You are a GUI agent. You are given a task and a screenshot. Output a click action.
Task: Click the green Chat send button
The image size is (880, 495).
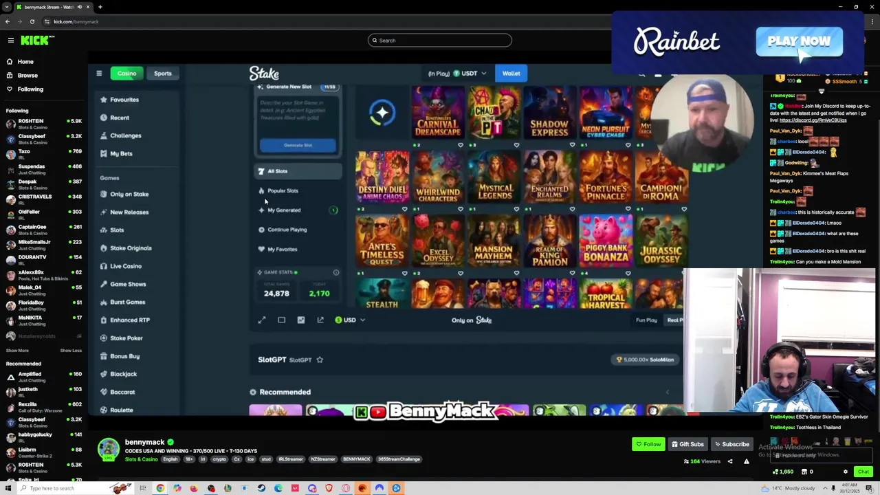coord(863,472)
